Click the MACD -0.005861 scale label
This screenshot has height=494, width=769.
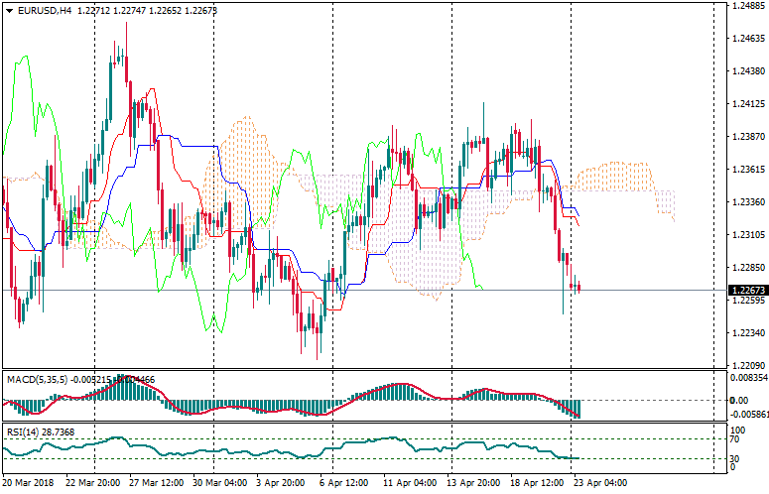(x=749, y=388)
